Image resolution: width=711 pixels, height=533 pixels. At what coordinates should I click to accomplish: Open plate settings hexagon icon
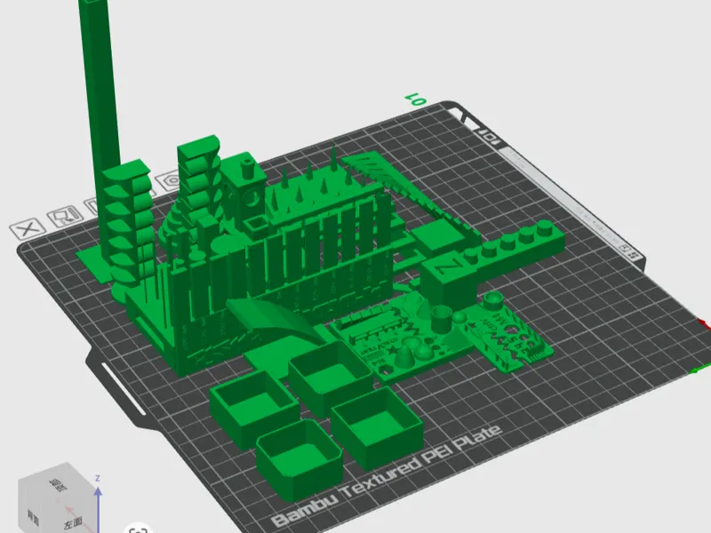click(x=170, y=181)
